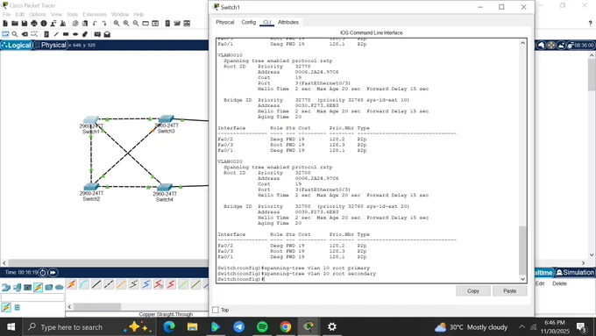Switch to Realtime mode

[543, 273]
